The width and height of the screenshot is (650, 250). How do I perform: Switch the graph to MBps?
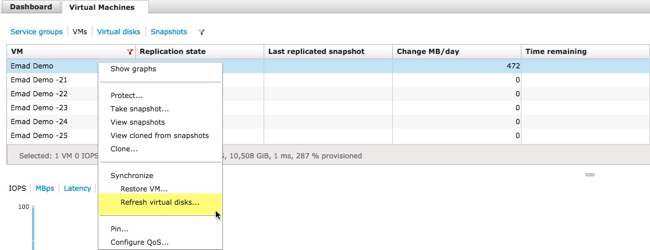pos(45,188)
